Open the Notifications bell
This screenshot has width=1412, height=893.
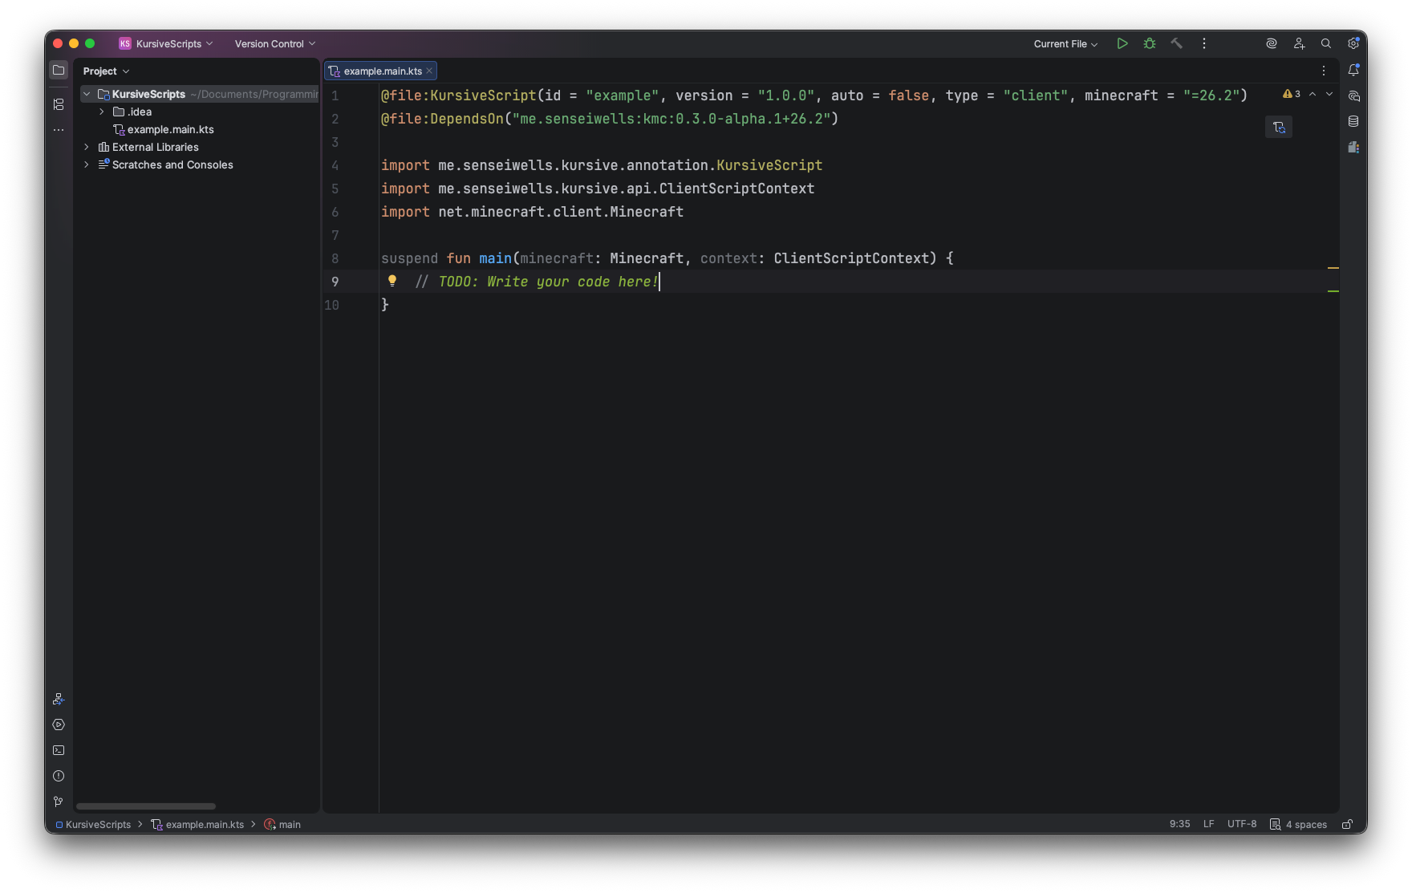tap(1353, 70)
